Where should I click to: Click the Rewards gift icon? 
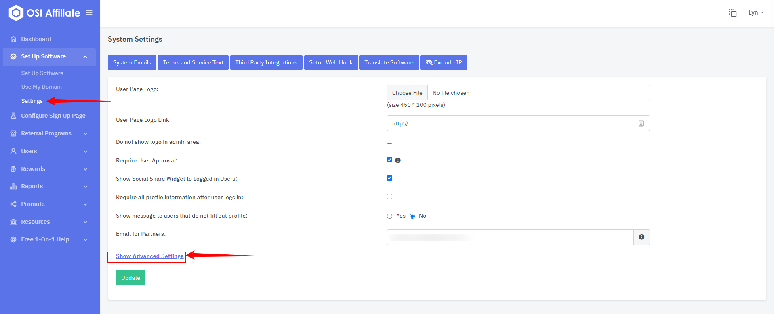(x=13, y=169)
